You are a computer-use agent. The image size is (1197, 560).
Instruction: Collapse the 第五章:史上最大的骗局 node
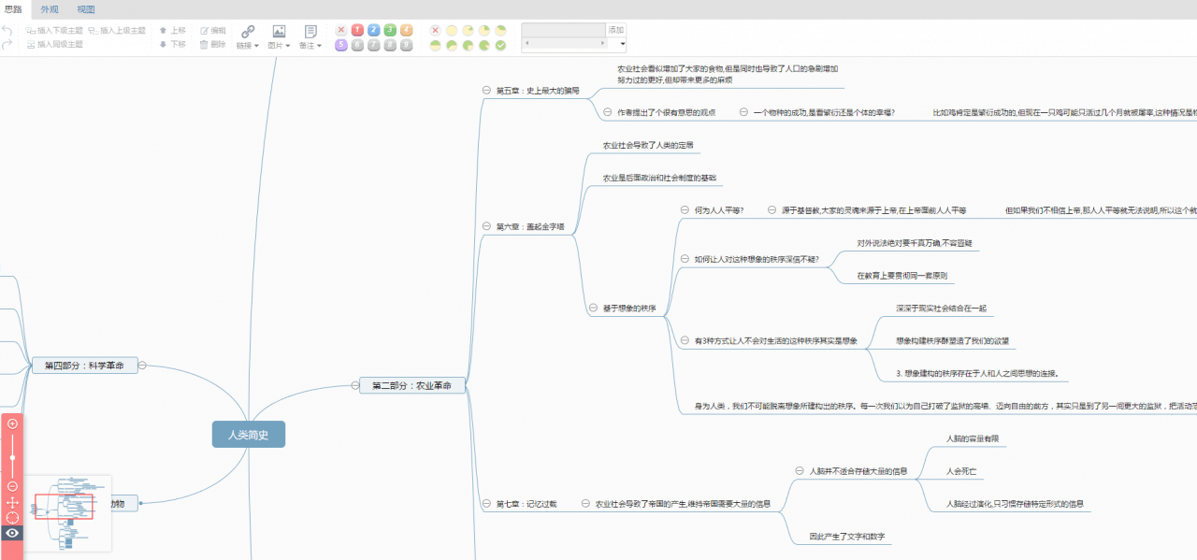pos(486,91)
